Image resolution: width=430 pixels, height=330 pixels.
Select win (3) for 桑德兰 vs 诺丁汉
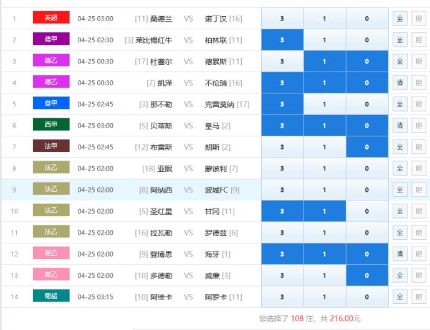pyautogui.click(x=282, y=19)
